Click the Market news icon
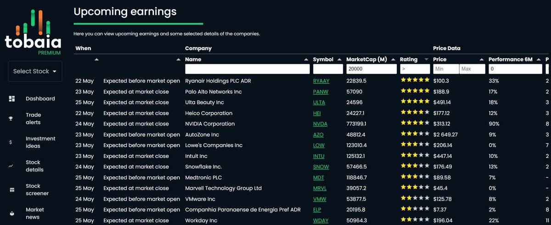The image size is (551, 225). tap(11, 214)
